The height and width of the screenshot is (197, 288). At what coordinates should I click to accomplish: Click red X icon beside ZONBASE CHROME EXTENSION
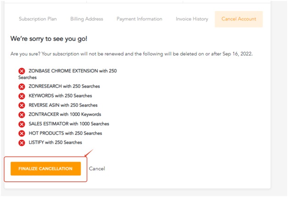[22, 71]
